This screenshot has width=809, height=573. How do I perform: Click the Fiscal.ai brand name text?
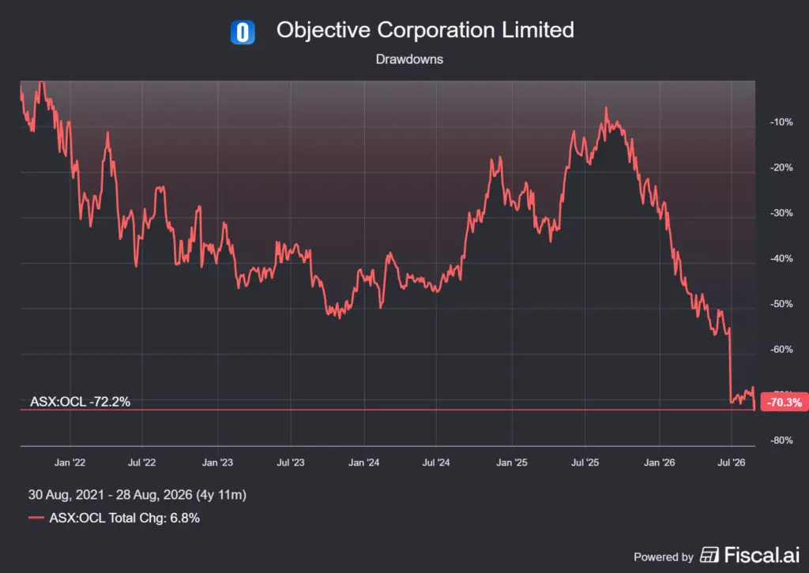point(762,555)
